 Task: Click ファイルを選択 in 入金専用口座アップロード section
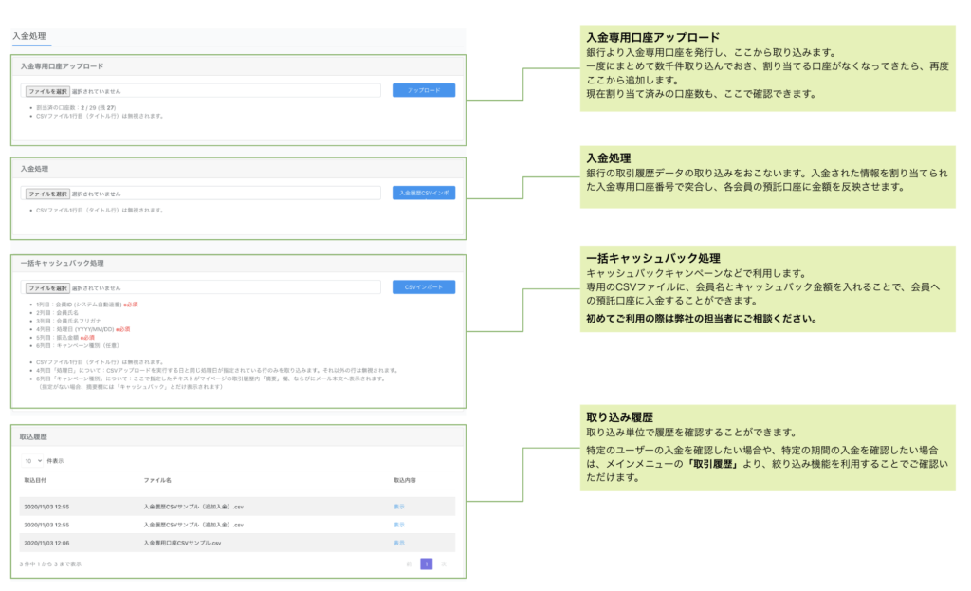tap(47, 91)
